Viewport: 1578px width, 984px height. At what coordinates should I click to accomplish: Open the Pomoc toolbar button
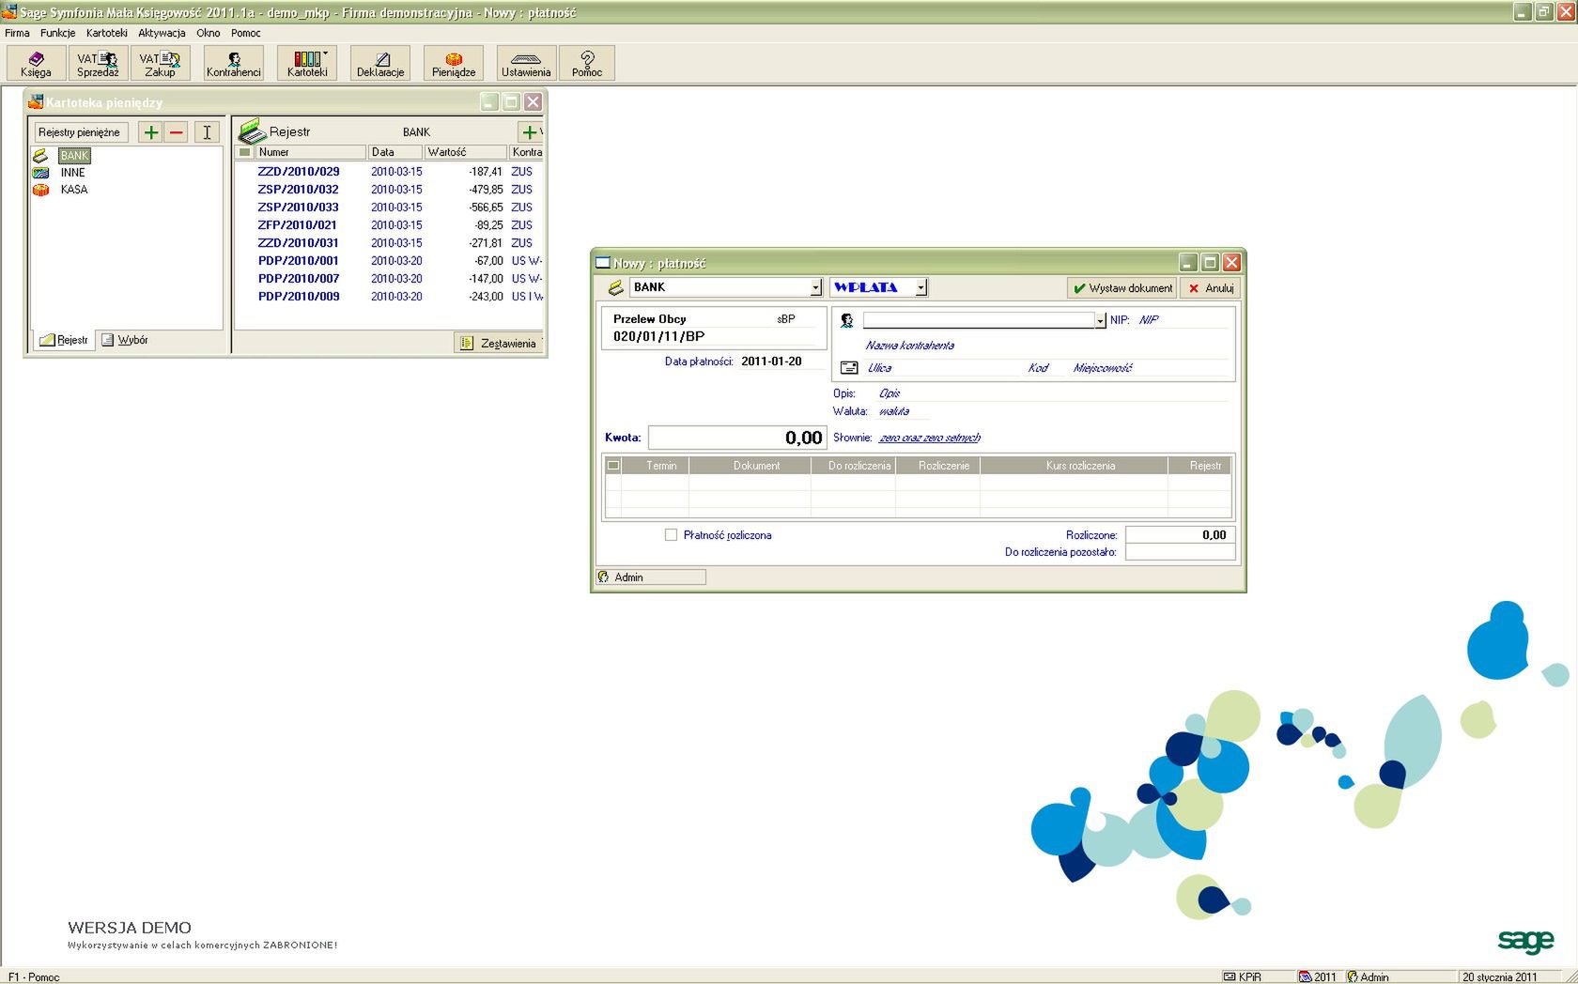pyautogui.click(x=587, y=63)
